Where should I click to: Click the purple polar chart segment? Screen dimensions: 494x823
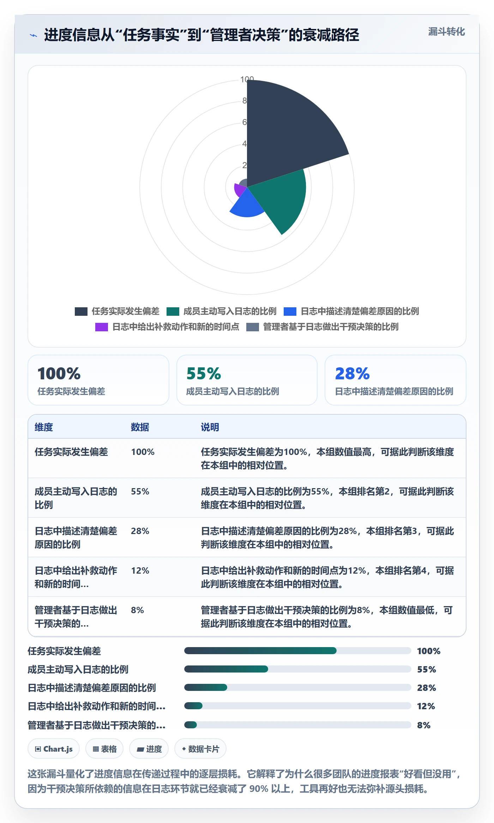[x=240, y=190]
